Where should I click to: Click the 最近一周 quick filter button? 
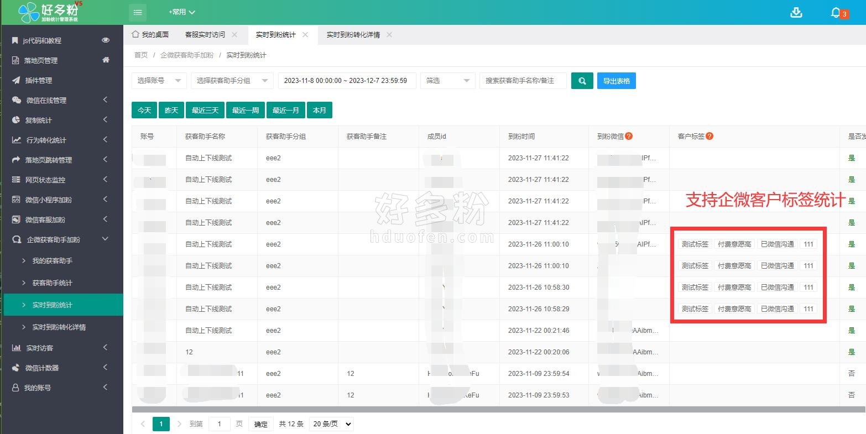click(x=246, y=110)
